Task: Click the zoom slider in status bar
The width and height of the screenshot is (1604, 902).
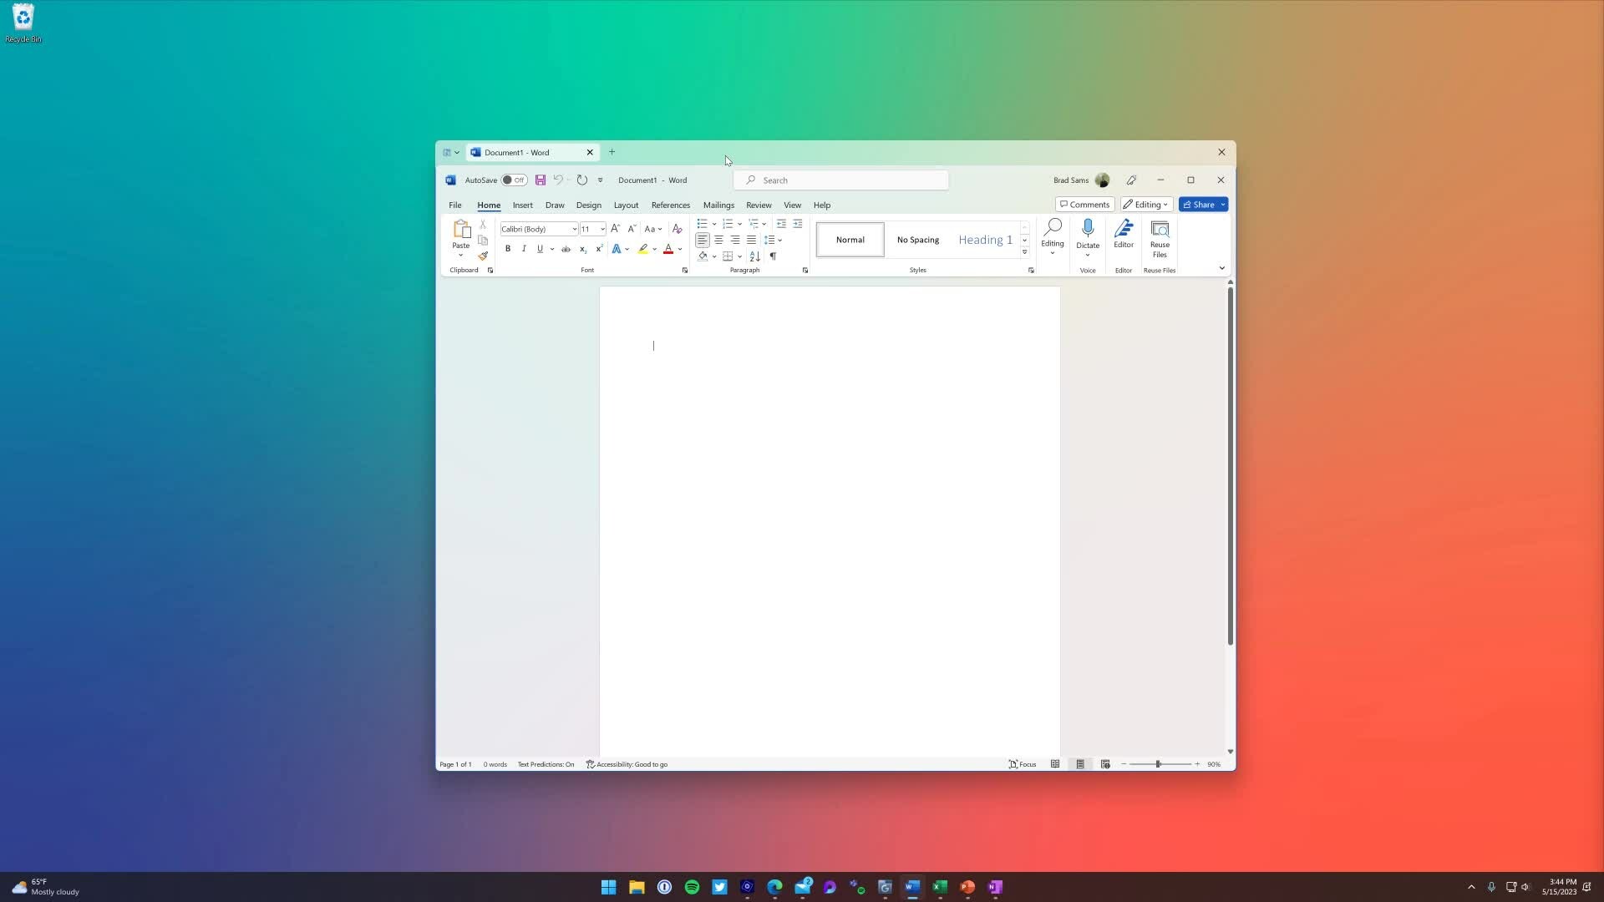Action: tap(1159, 764)
